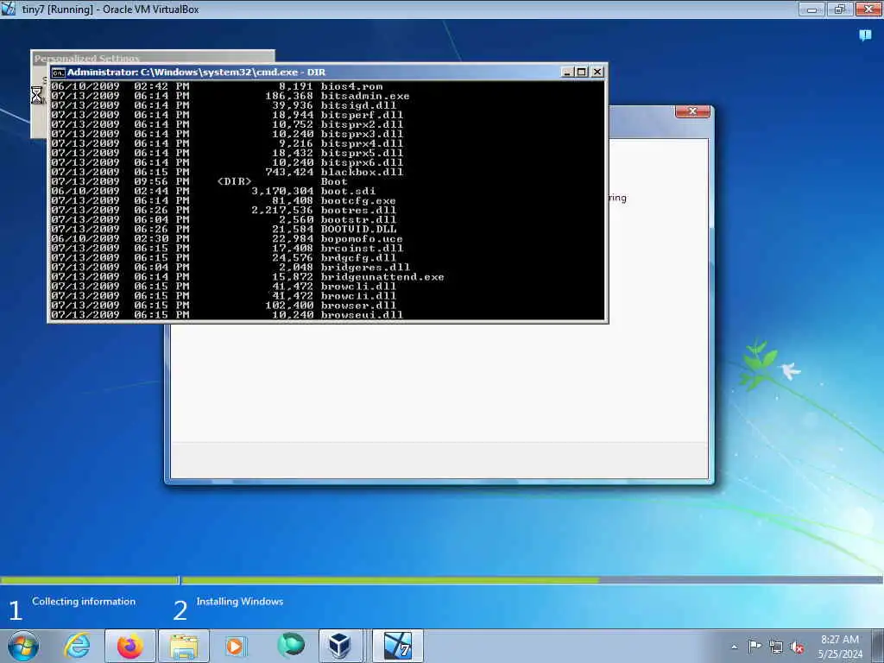Image resolution: width=884 pixels, height=663 pixels.
Task: Click the Installing Windows step label
Action: click(240, 602)
